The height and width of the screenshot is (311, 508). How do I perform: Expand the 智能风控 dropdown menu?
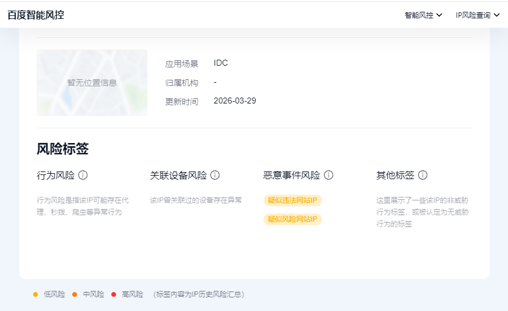(x=423, y=15)
